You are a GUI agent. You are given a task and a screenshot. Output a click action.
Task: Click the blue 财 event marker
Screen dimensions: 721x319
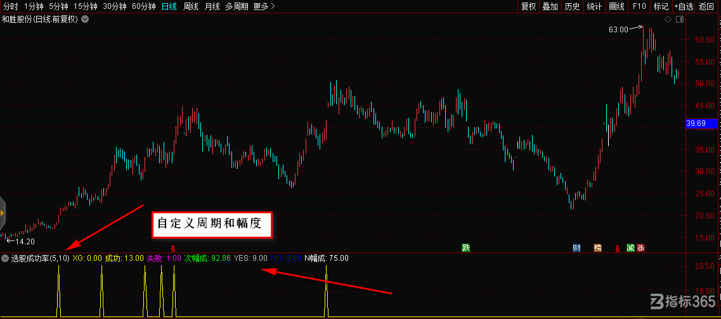pyautogui.click(x=576, y=248)
